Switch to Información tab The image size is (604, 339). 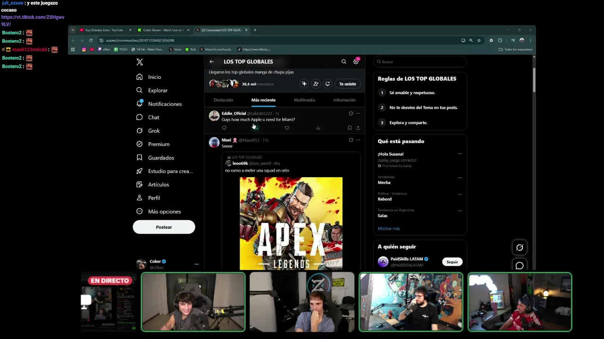pyautogui.click(x=344, y=100)
